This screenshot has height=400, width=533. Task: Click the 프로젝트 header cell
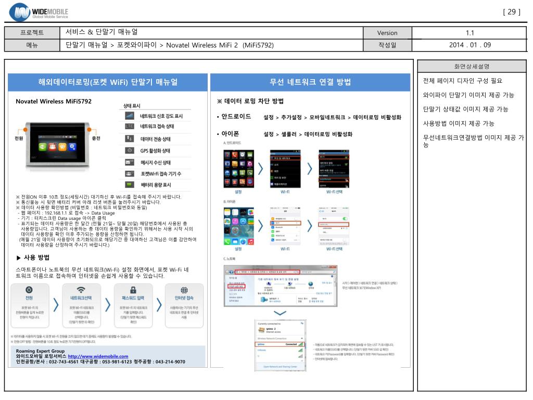[x=32, y=33]
